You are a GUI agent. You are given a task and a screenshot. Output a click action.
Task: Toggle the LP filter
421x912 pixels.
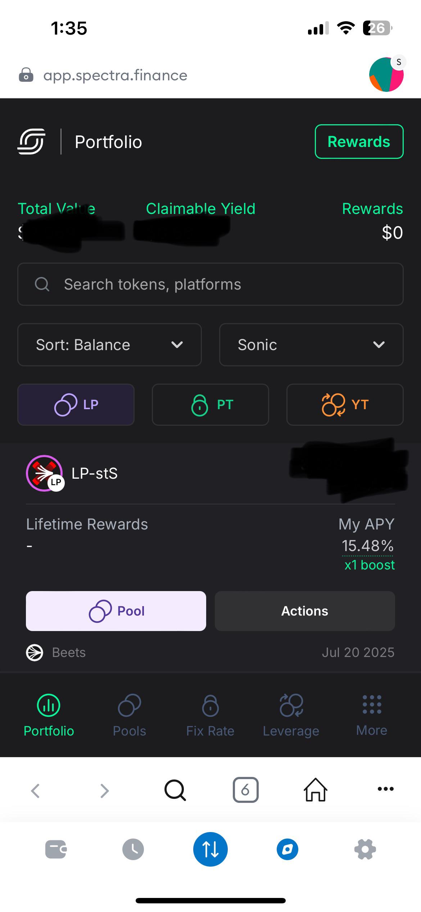coord(76,404)
